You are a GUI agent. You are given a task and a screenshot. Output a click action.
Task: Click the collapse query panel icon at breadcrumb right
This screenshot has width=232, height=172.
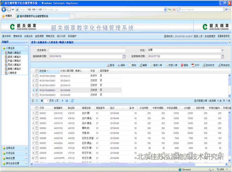tap(229, 42)
